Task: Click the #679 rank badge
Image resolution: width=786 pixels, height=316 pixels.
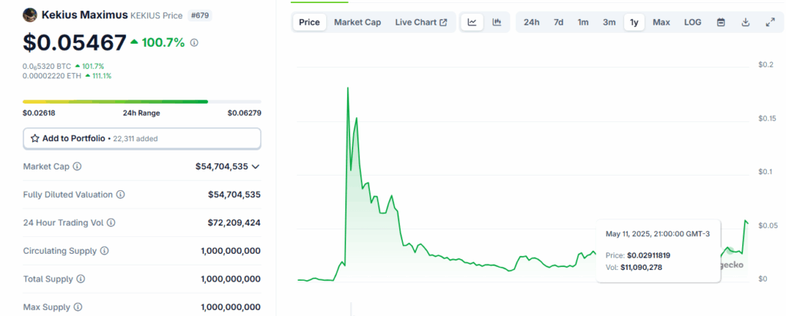Action: point(200,15)
